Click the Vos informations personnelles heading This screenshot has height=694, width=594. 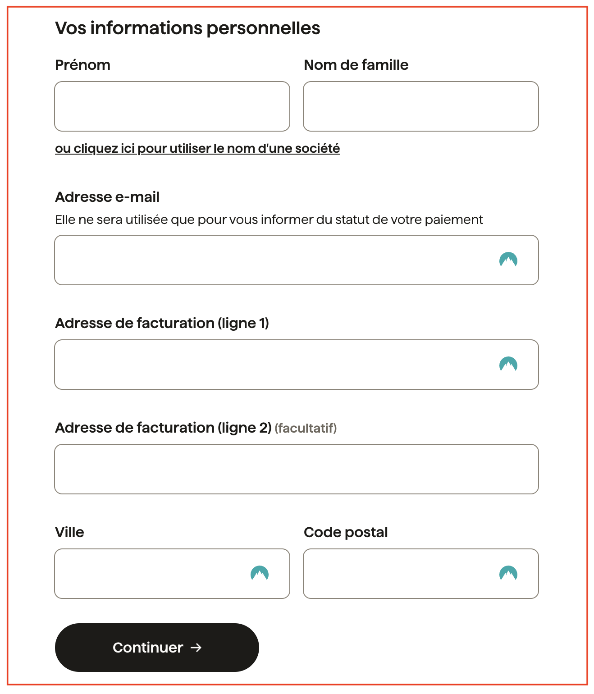point(187,28)
